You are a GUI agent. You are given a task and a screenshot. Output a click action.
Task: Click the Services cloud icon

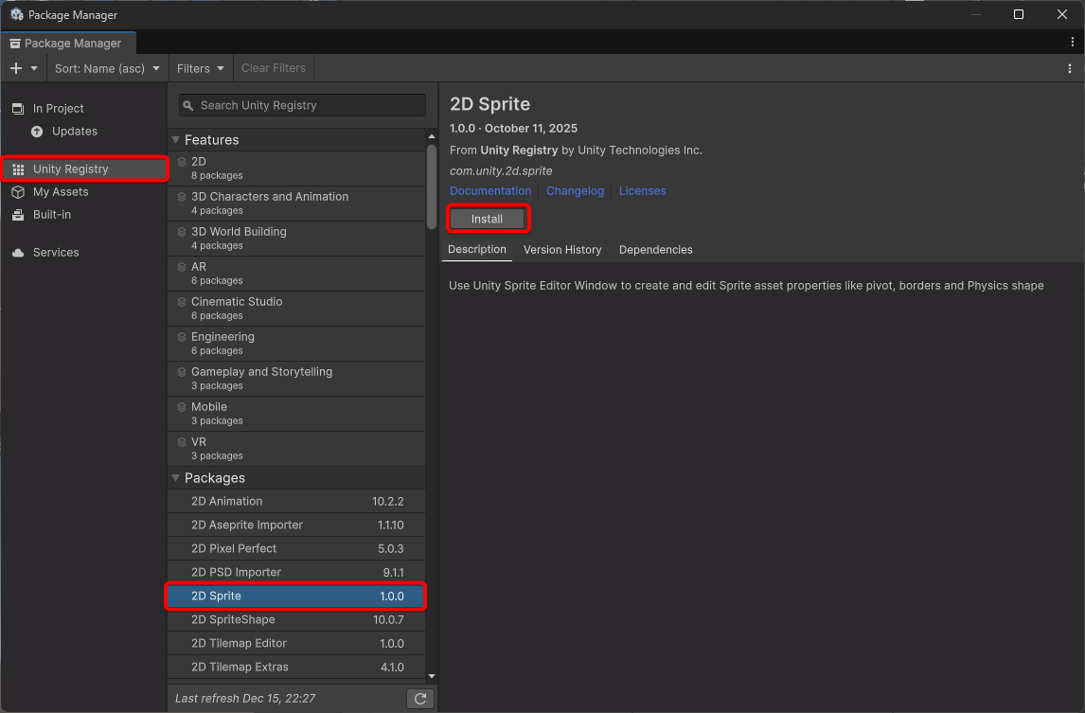[18, 253]
